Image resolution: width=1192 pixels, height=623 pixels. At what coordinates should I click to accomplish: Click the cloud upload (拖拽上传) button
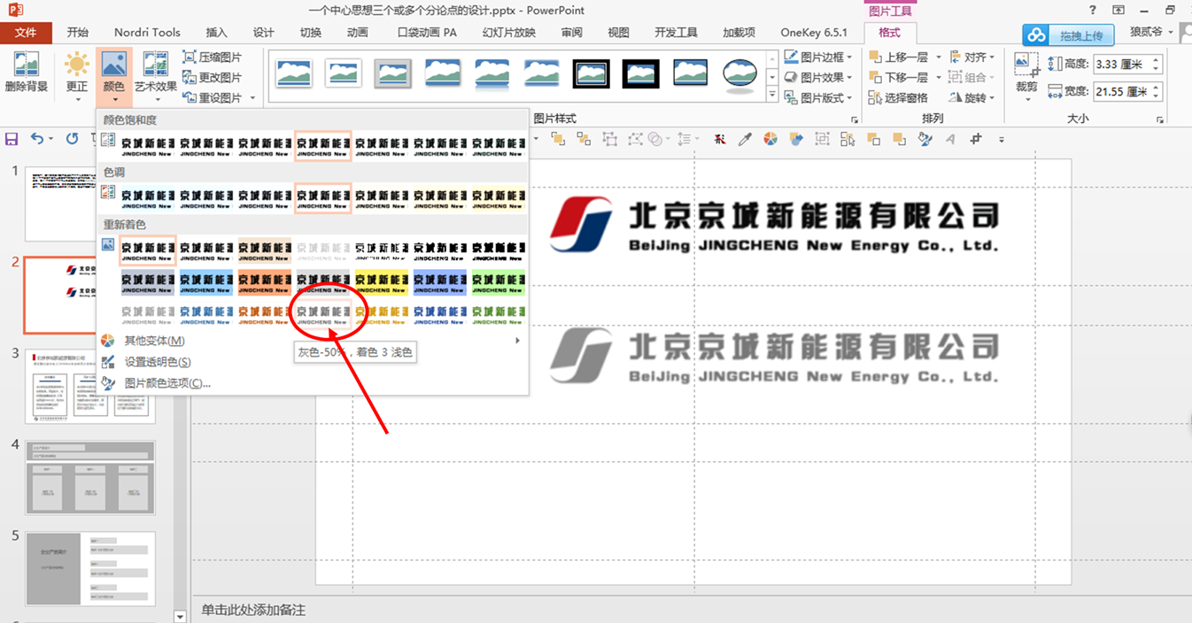click(1070, 35)
